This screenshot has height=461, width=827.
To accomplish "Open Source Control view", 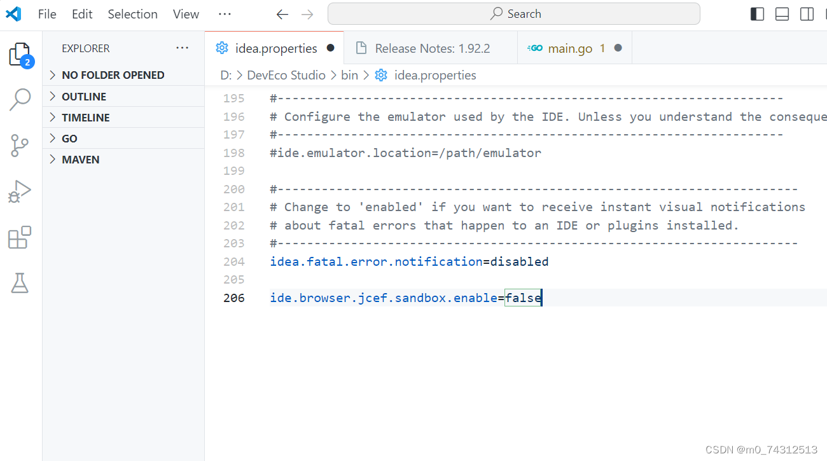I will point(20,146).
